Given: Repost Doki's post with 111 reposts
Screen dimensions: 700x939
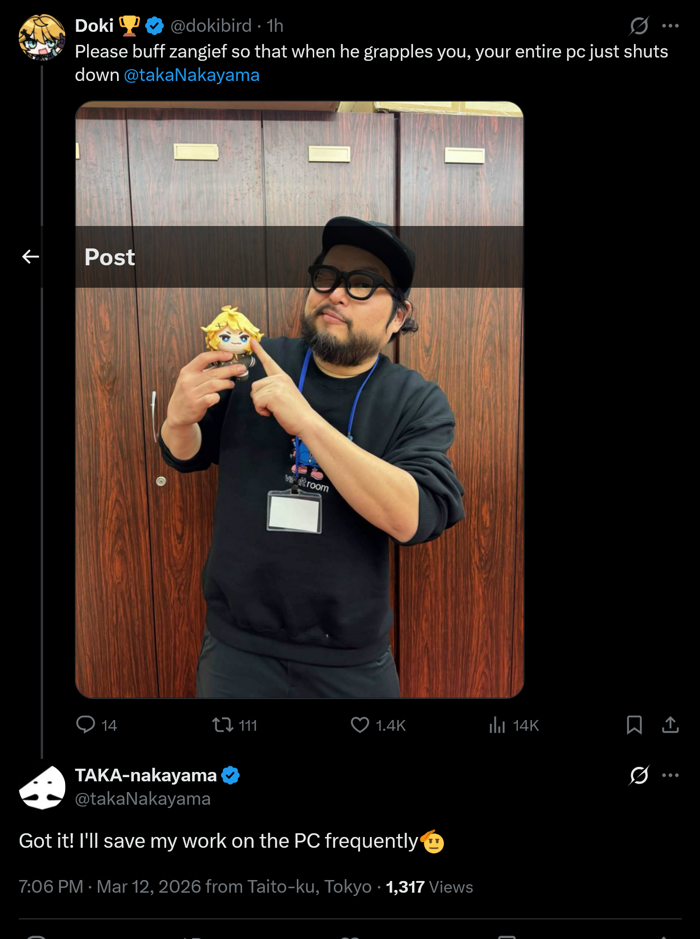Looking at the screenshot, I should (235, 725).
